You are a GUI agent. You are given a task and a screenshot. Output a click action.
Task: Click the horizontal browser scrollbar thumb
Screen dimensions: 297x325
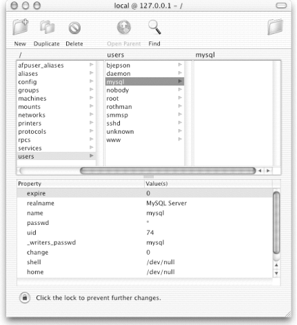[x=168, y=170]
